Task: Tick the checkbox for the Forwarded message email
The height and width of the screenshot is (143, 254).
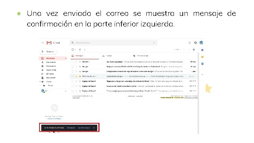Action: [73, 76]
